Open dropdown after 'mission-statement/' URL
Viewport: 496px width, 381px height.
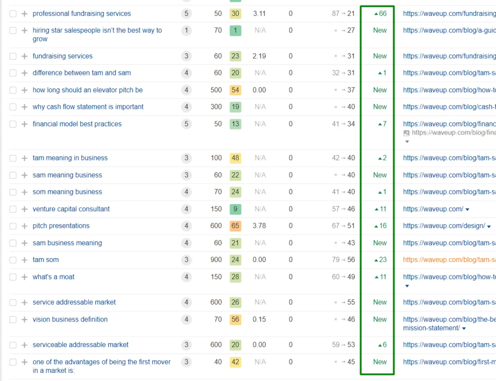click(x=464, y=329)
